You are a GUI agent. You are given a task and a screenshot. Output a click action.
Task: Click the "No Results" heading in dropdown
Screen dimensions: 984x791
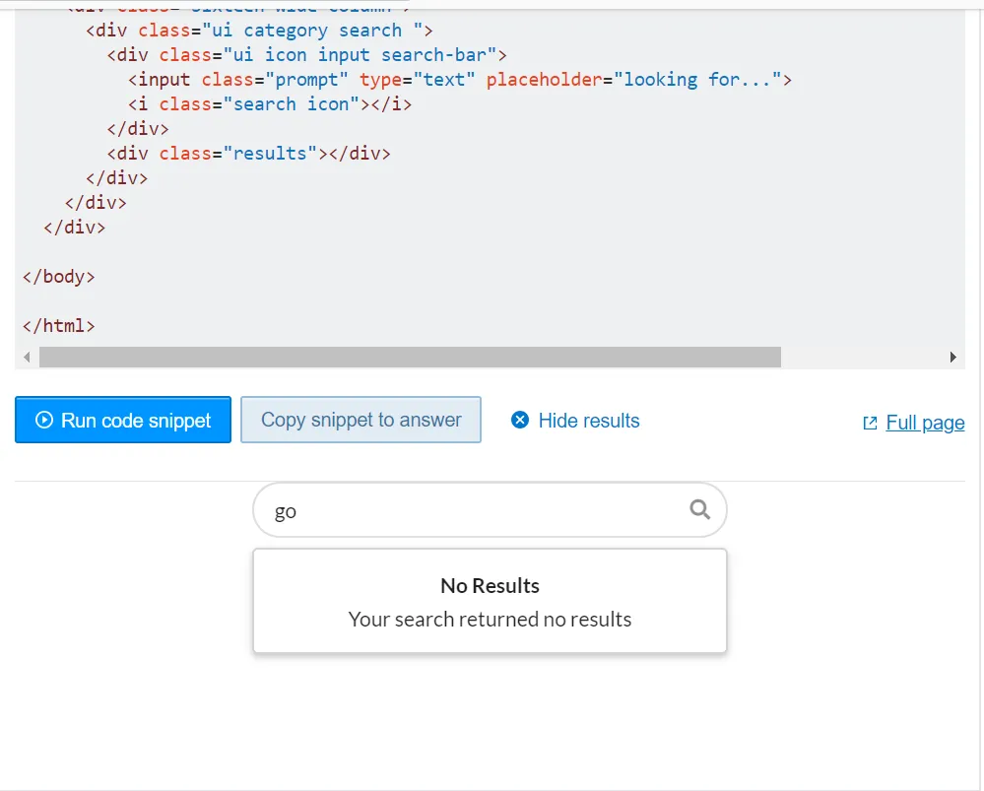490,586
